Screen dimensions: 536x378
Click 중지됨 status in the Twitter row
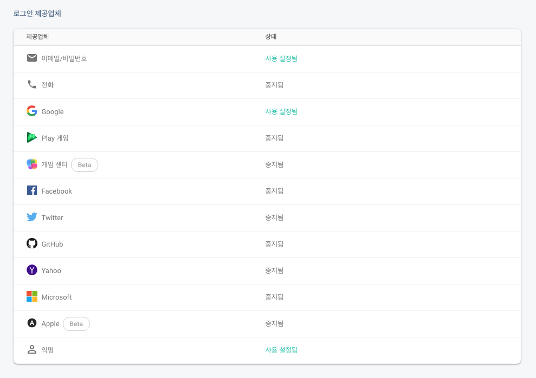(274, 217)
